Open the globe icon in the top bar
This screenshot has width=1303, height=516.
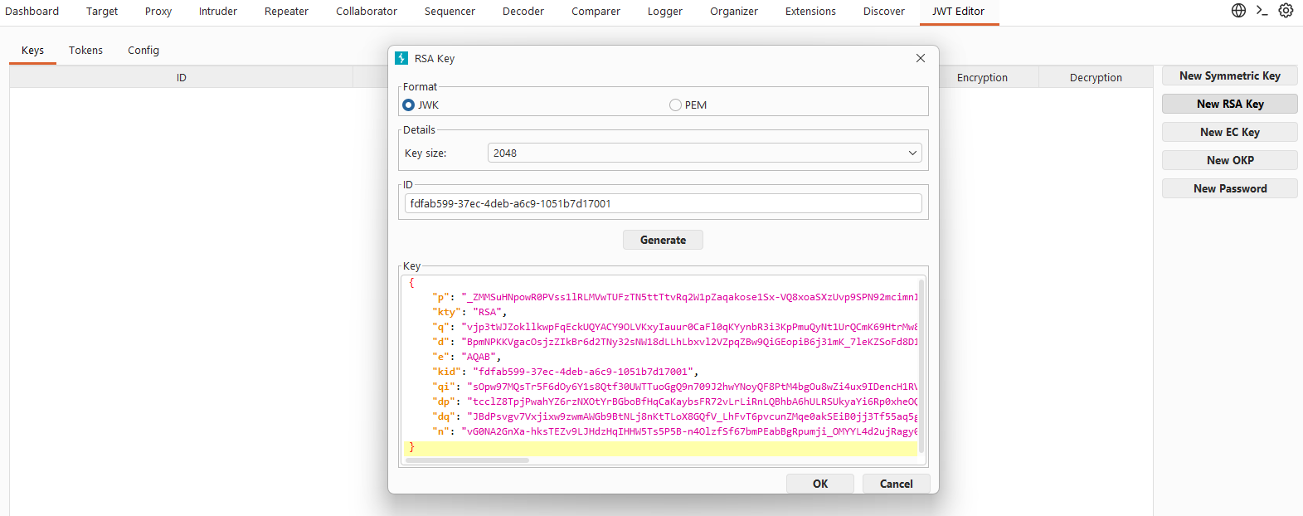click(x=1238, y=11)
